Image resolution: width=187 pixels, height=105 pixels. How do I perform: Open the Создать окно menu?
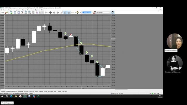coord(12,10)
